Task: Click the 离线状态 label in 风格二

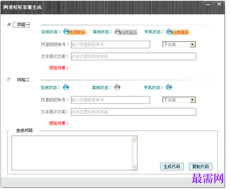Action: click(102, 88)
